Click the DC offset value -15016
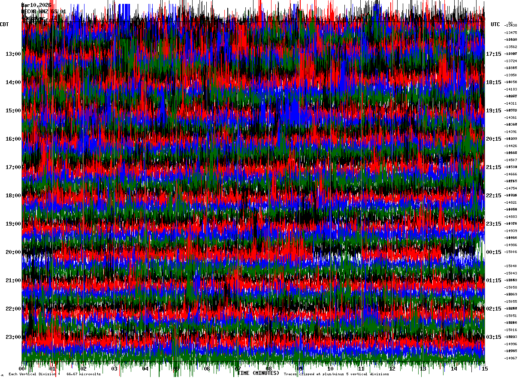The image size is (519, 380). (x=510, y=330)
